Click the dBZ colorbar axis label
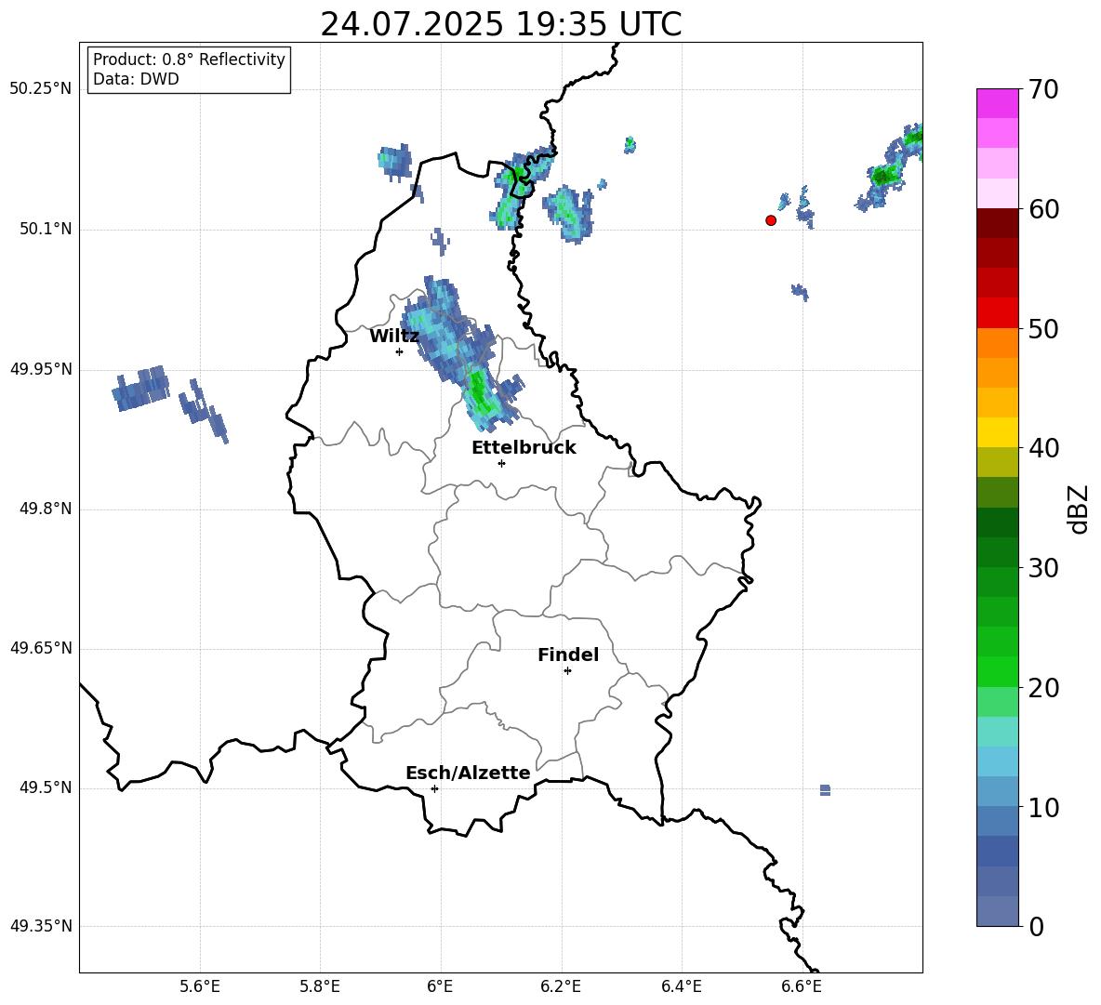The image size is (1101, 1005). pyautogui.click(x=1078, y=509)
